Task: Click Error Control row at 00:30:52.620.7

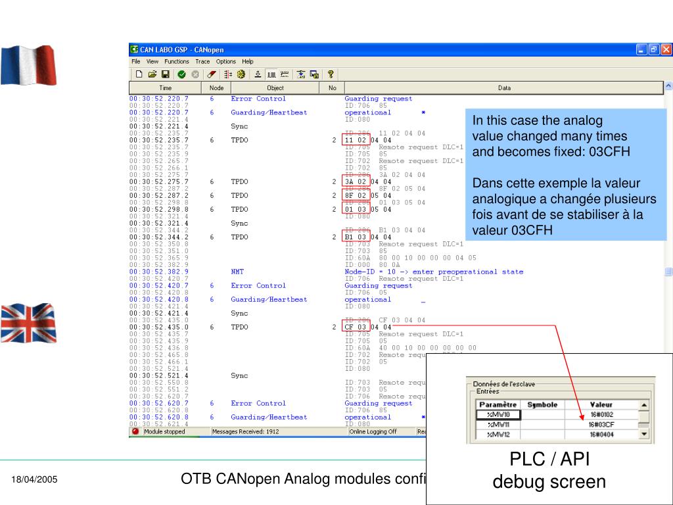Action: (271, 403)
